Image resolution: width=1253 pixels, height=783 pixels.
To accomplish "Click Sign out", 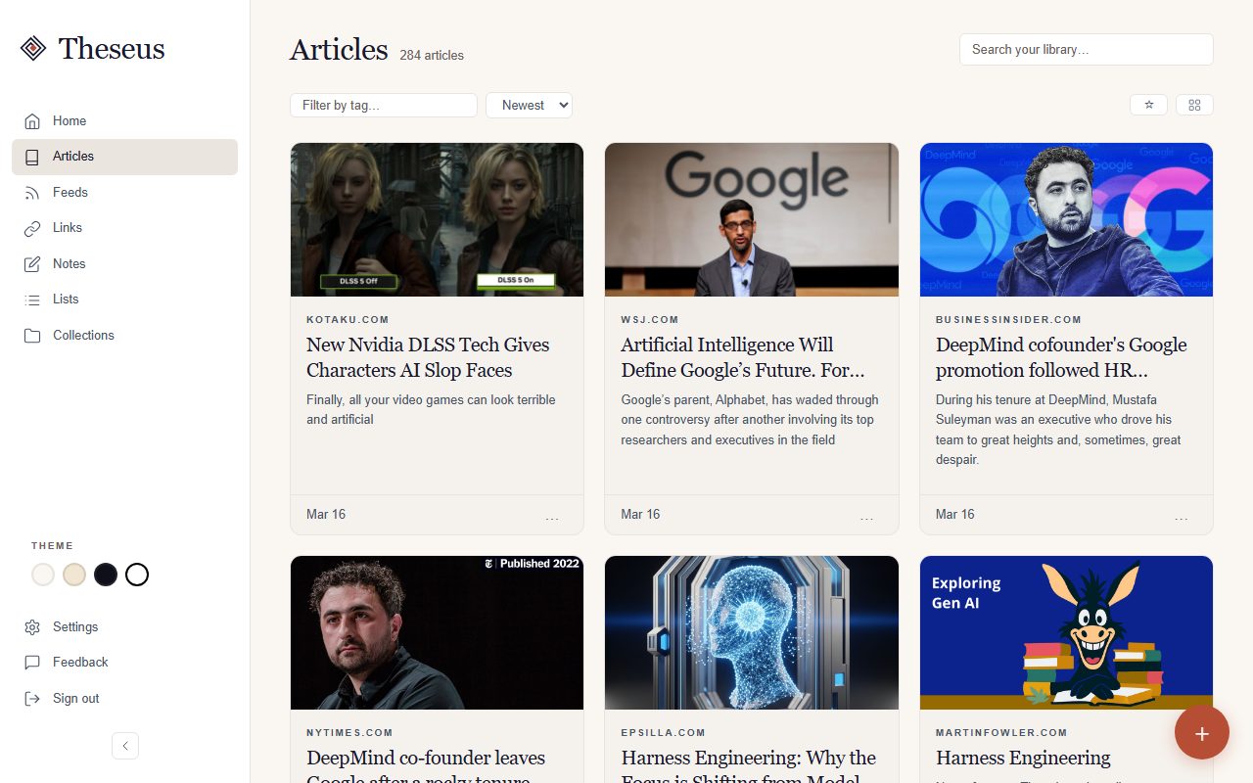I will click(124, 699).
